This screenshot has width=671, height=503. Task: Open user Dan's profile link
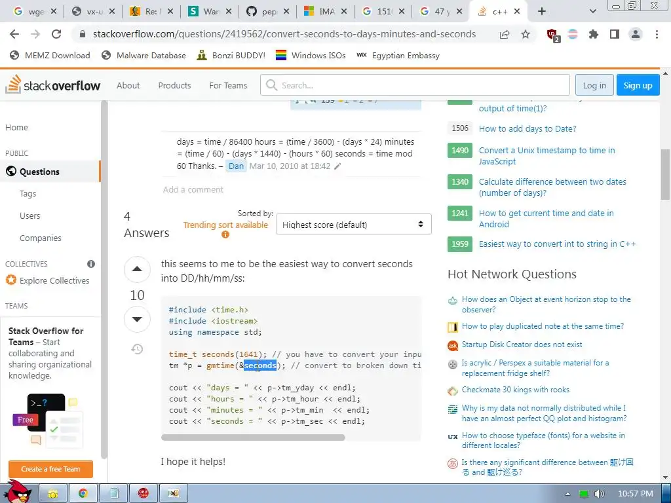coord(236,166)
